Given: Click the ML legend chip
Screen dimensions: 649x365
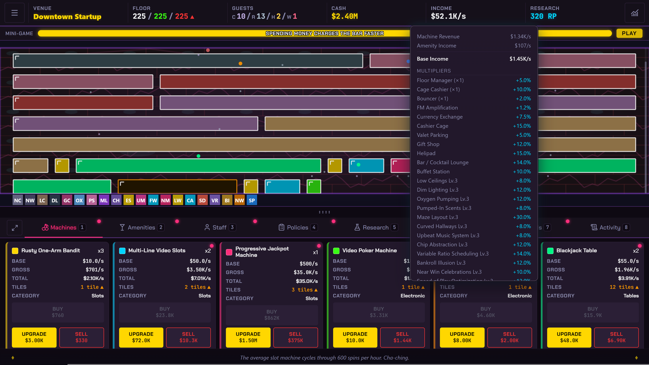Looking at the screenshot, I should click(x=104, y=200).
